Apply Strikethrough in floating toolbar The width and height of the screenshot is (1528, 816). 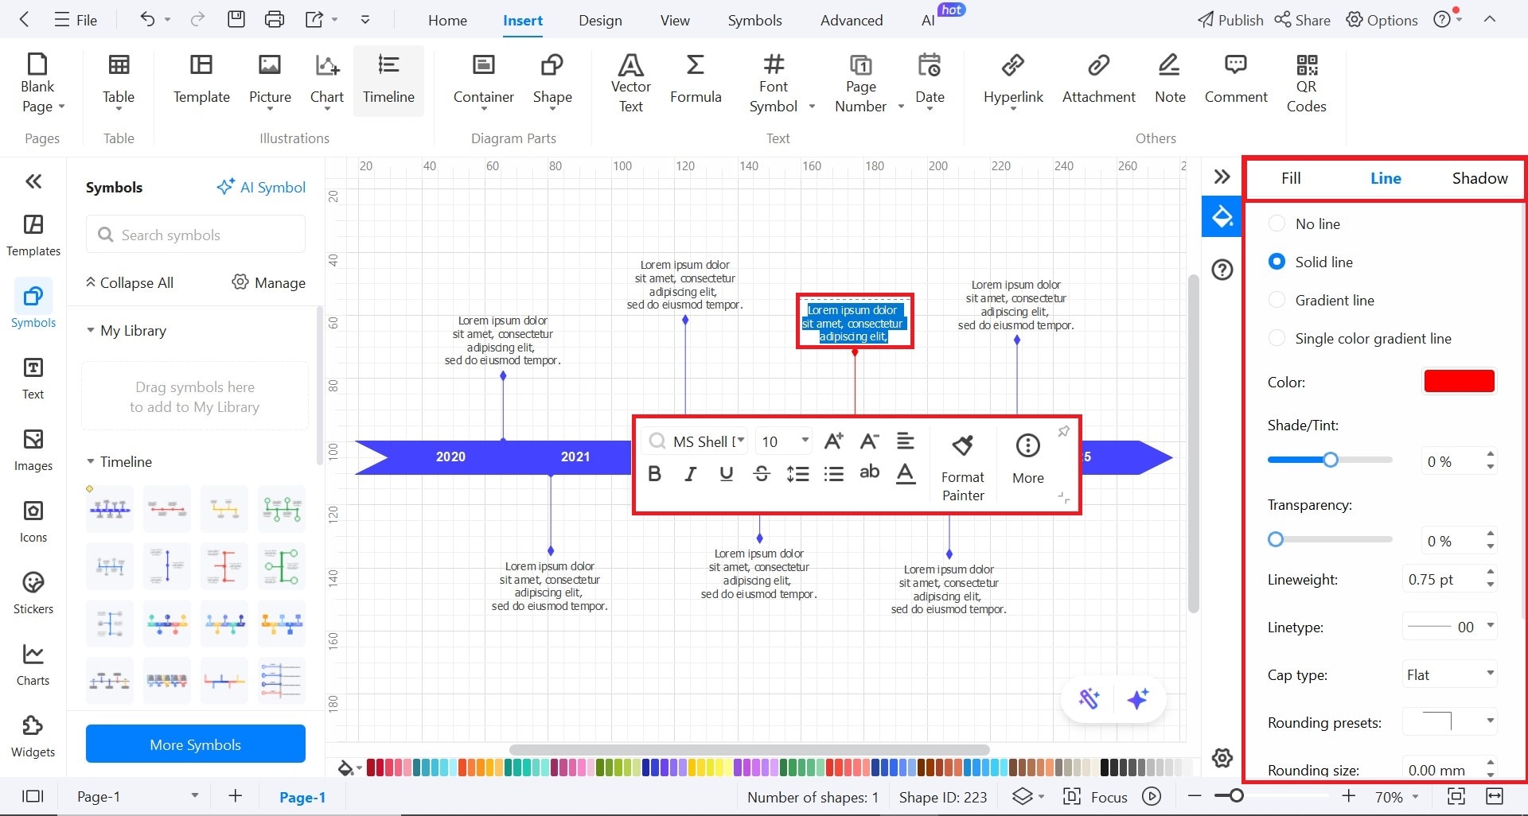(762, 474)
